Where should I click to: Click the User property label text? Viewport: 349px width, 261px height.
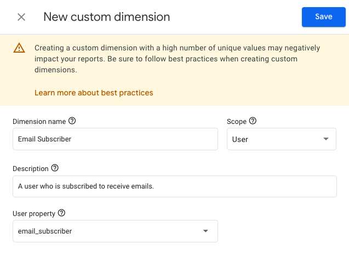34,214
